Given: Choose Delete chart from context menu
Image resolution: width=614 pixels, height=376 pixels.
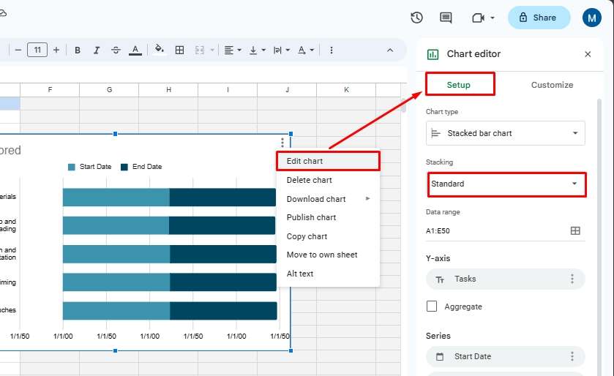Looking at the screenshot, I should pyautogui.click(x=328, y=180).
